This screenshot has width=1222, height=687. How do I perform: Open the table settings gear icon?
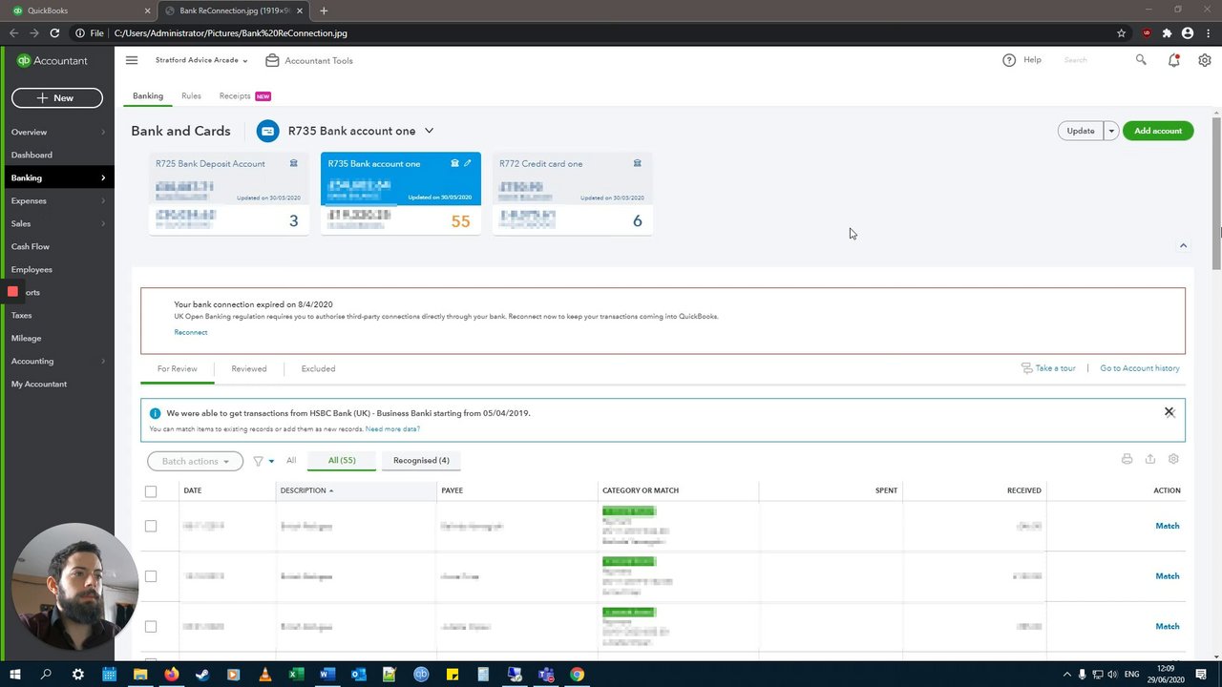[1173, 459]
